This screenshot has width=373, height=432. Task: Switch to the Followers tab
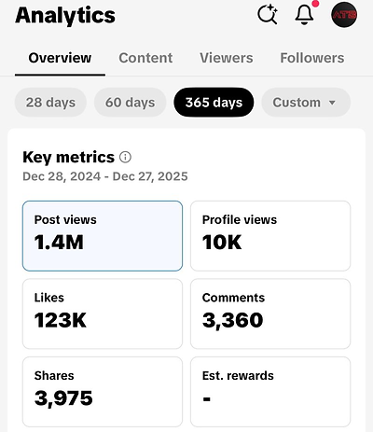pos(312,58)
